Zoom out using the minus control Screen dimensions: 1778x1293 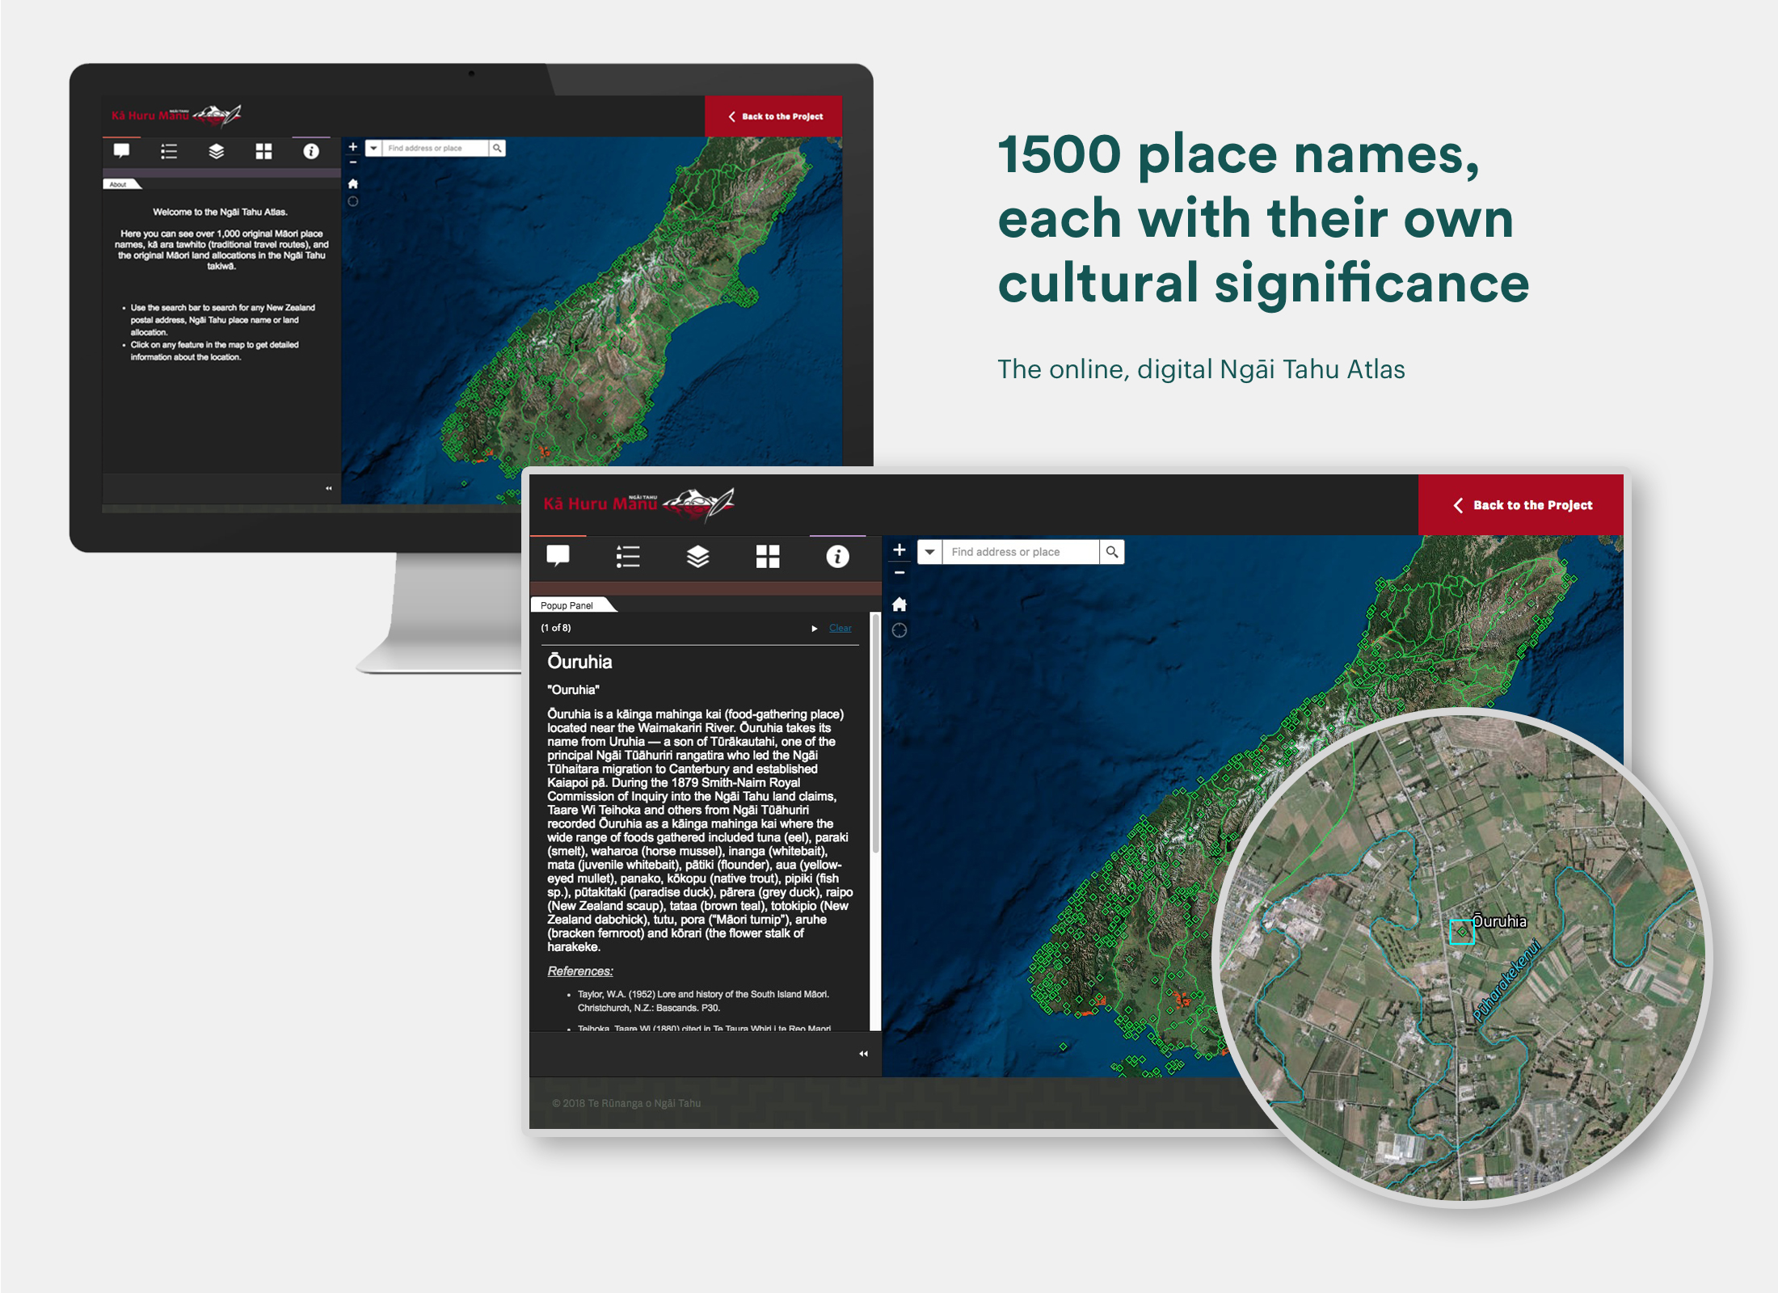coord(900,572)
